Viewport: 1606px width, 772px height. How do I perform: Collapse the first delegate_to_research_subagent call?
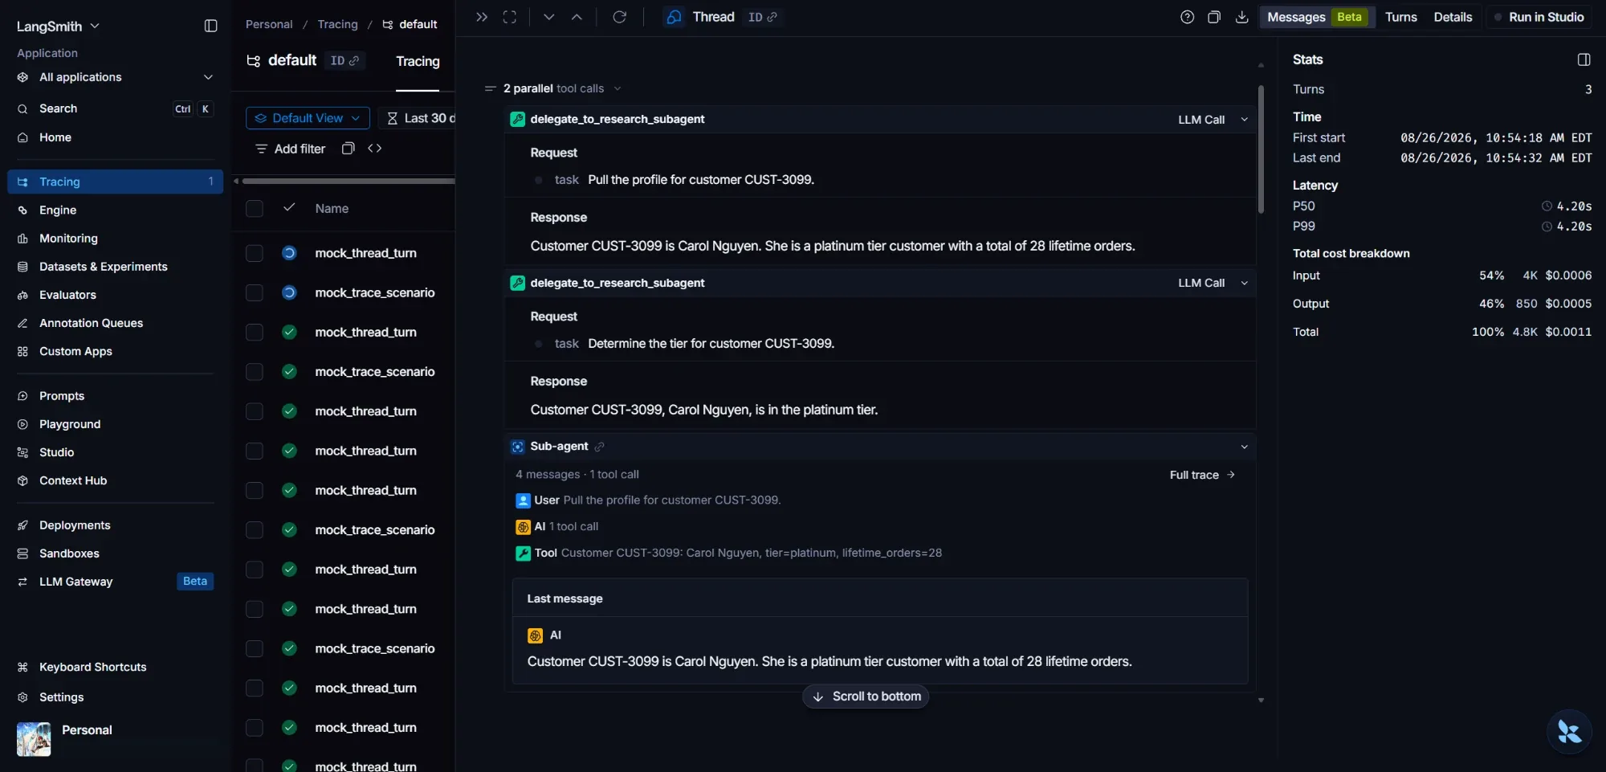coord(1244,119)
